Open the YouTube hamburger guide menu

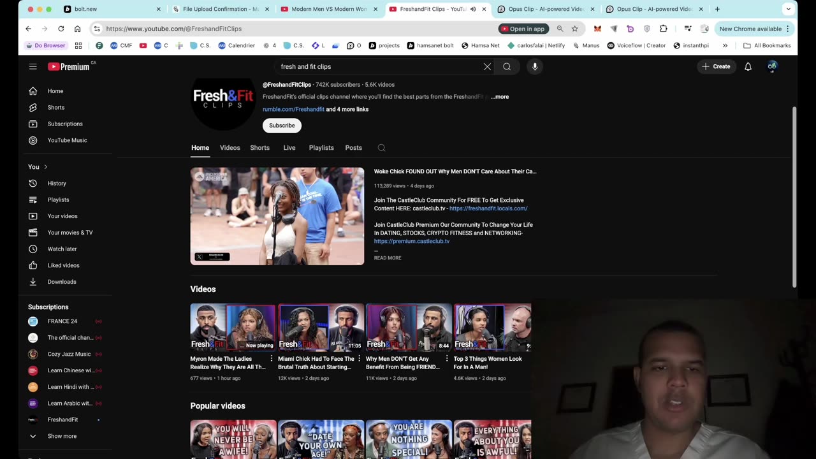[x=33, y=66]
